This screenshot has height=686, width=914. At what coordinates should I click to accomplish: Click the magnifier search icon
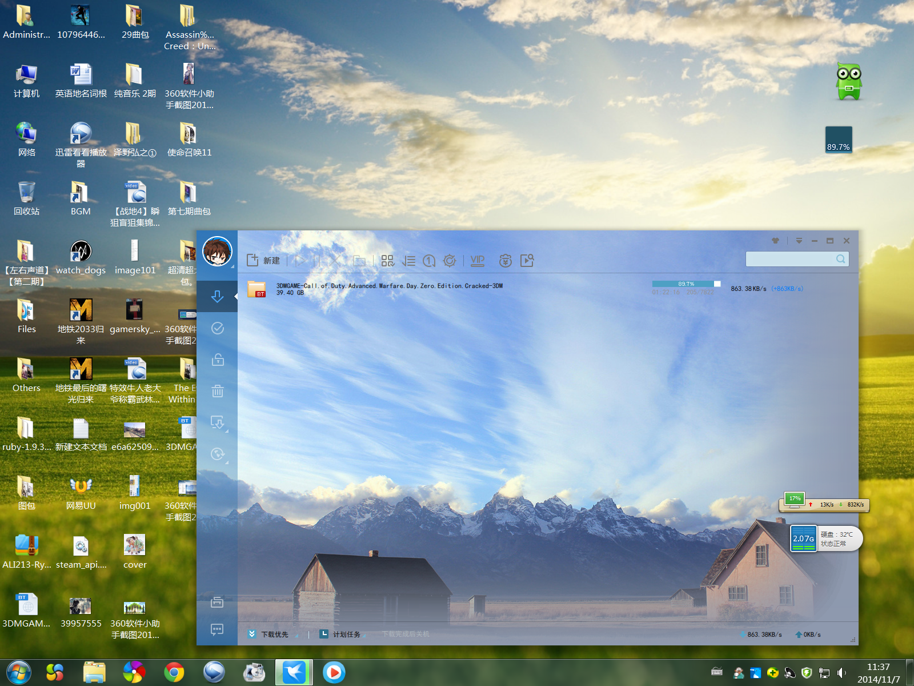(841, 259)
